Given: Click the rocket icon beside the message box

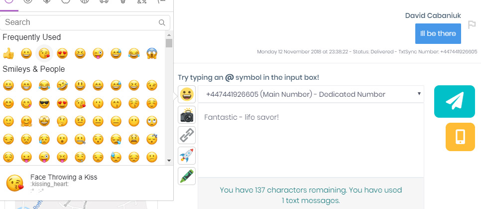Looking at the screenshot, I should (x=187, y=156).
